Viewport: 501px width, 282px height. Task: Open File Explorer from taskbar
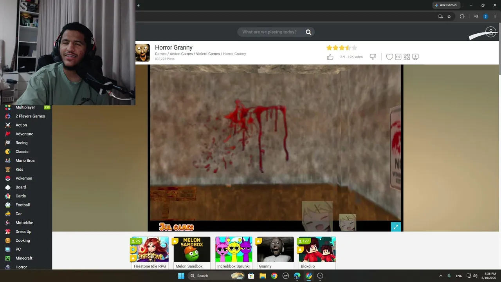[x=263, y=276]
